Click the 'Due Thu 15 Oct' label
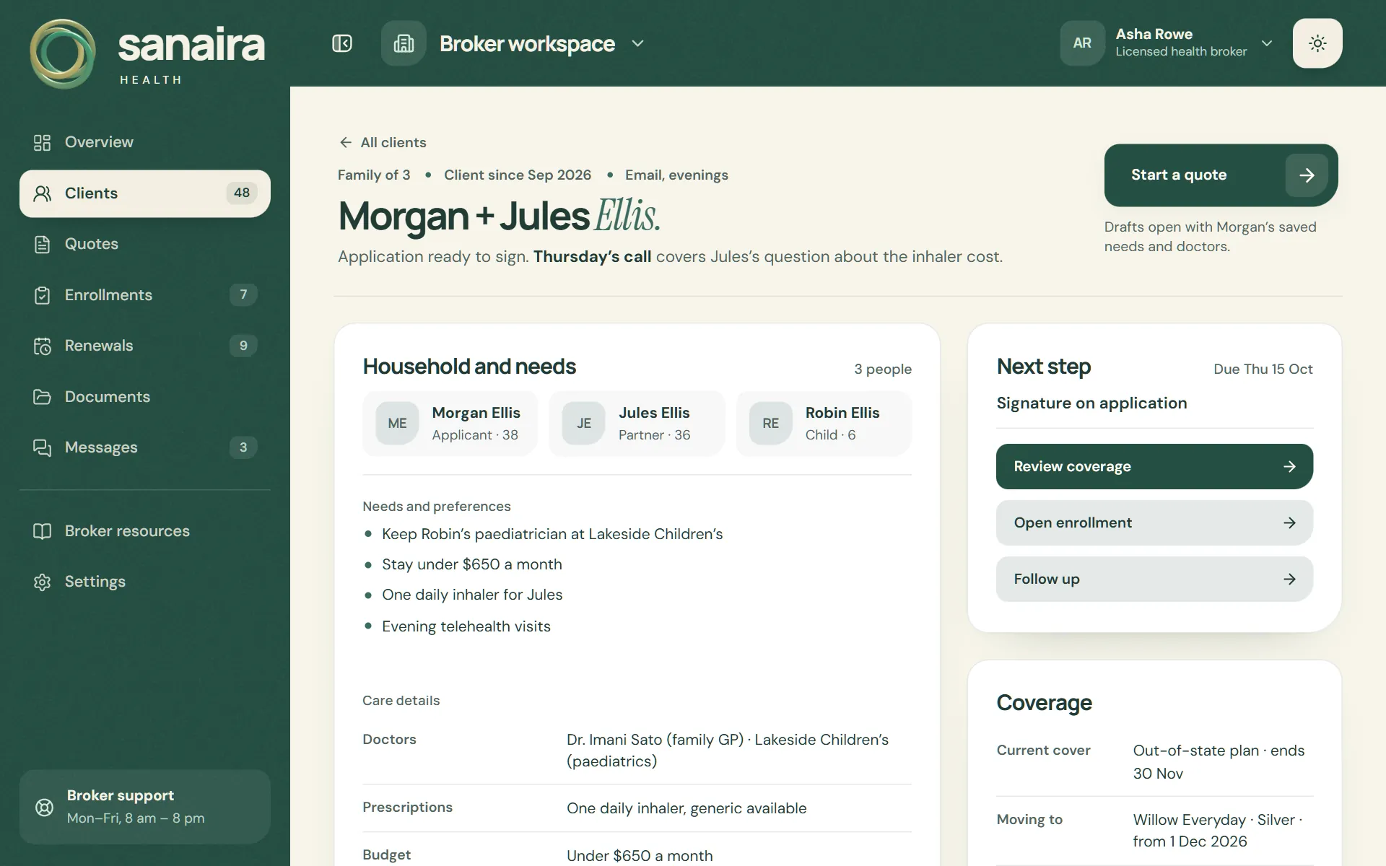1386x866 pixels. pyautogui.click(x=1263, y=369)
